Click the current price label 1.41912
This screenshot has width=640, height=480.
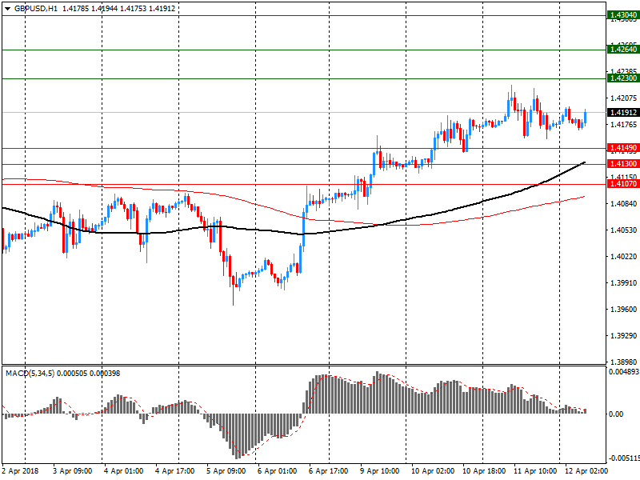tap(623, 112)
